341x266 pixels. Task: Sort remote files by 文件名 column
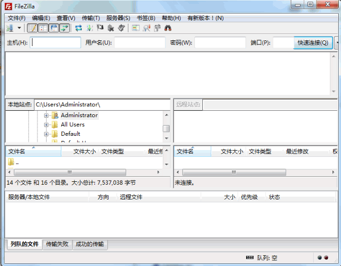coord(193,151)
